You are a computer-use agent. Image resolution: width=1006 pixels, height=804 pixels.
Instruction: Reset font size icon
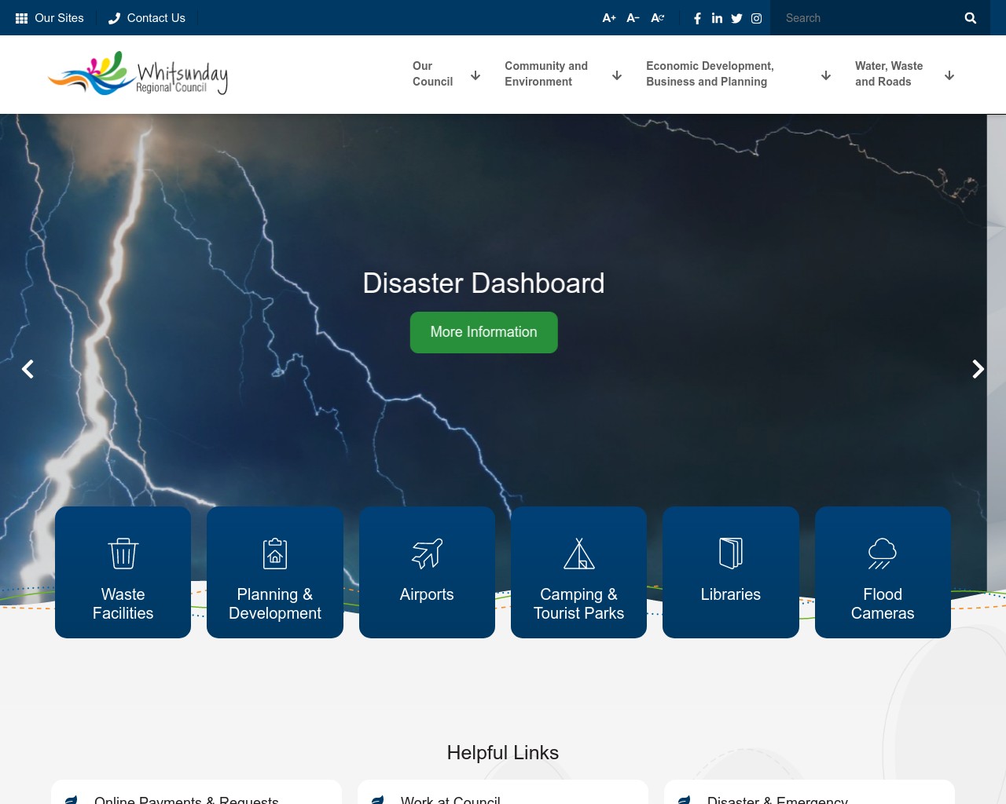pos(658,18)
